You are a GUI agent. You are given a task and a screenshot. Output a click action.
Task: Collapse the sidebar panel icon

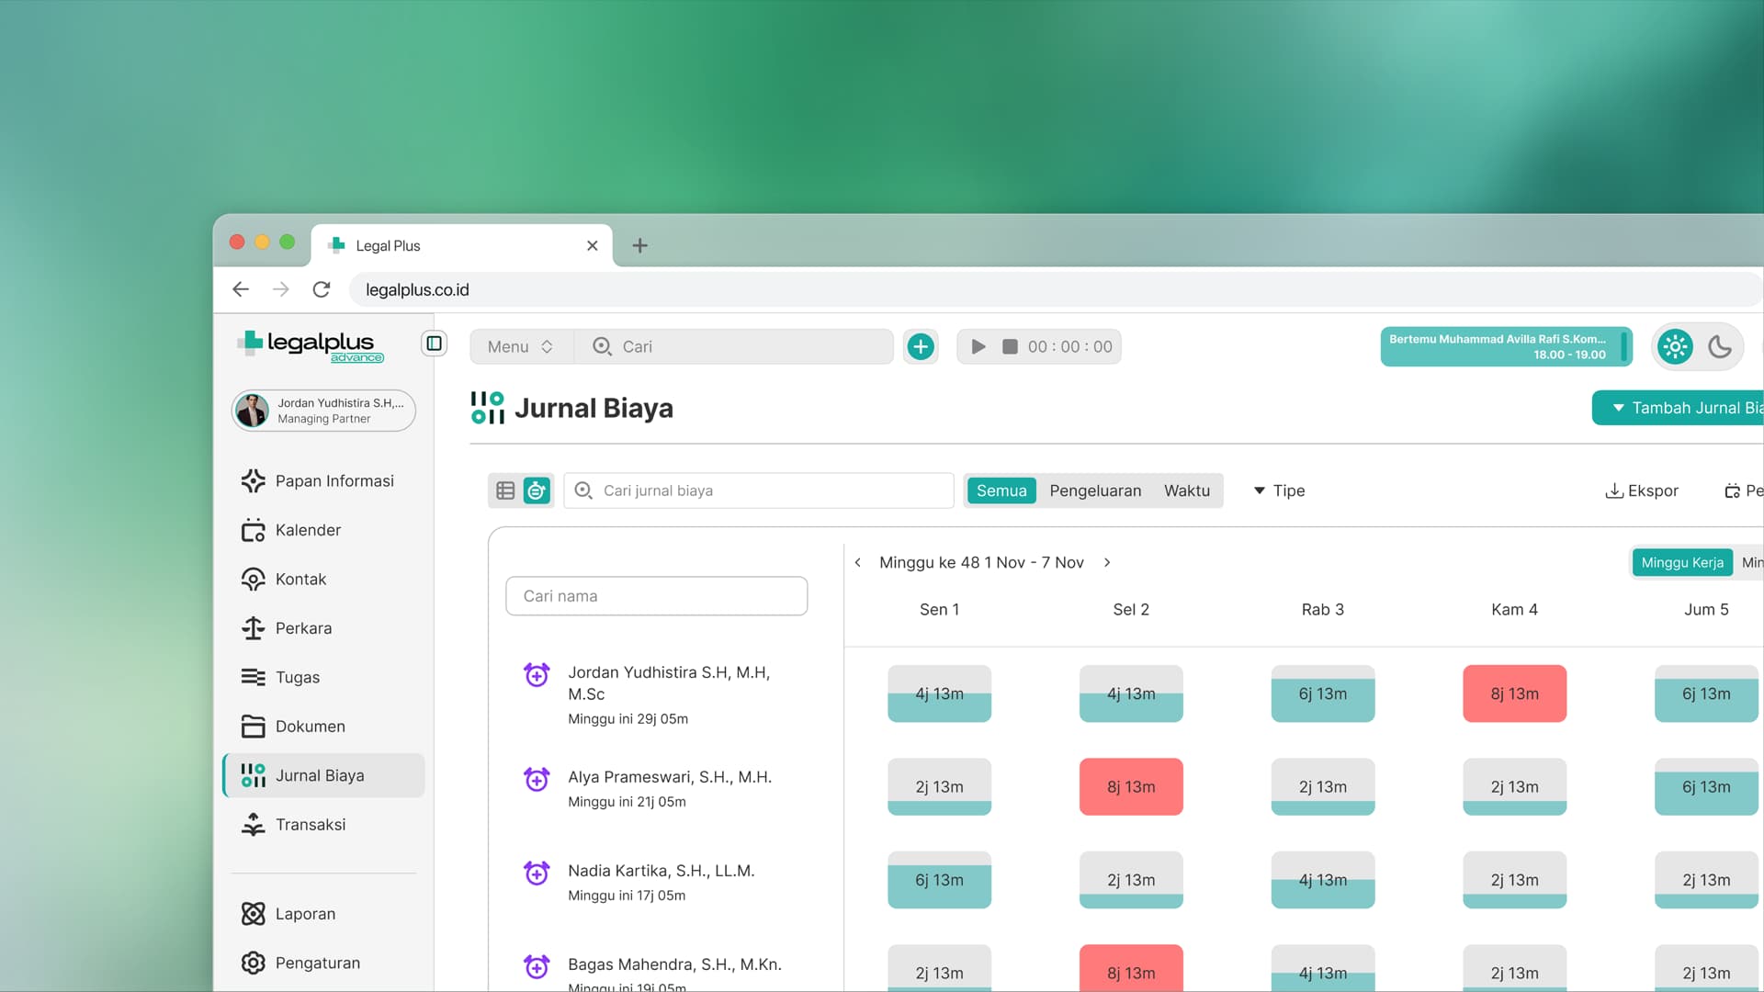(x=434, y=344)
